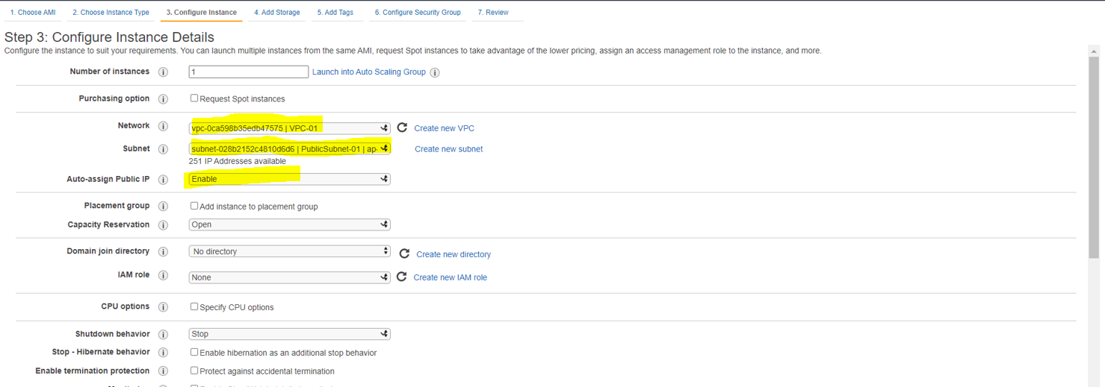Refresh the Network VPC list
The width and height of the screenshot is (1105, 387).
point(402,128)
